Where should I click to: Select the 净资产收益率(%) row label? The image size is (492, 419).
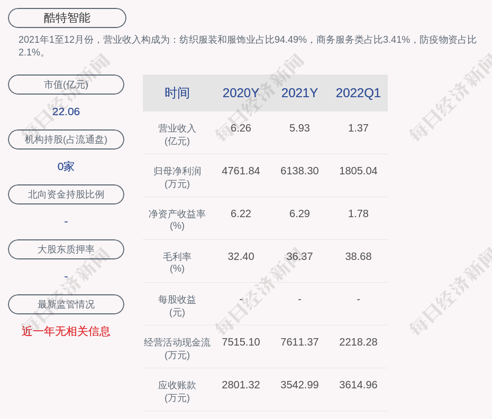point(177,220)
